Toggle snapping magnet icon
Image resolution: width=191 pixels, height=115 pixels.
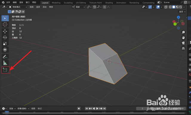tap(95, 7)
